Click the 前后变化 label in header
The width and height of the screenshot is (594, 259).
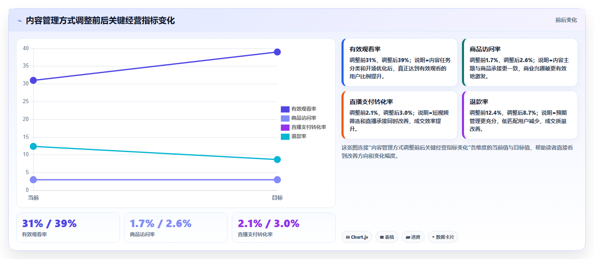coord(566,20)
